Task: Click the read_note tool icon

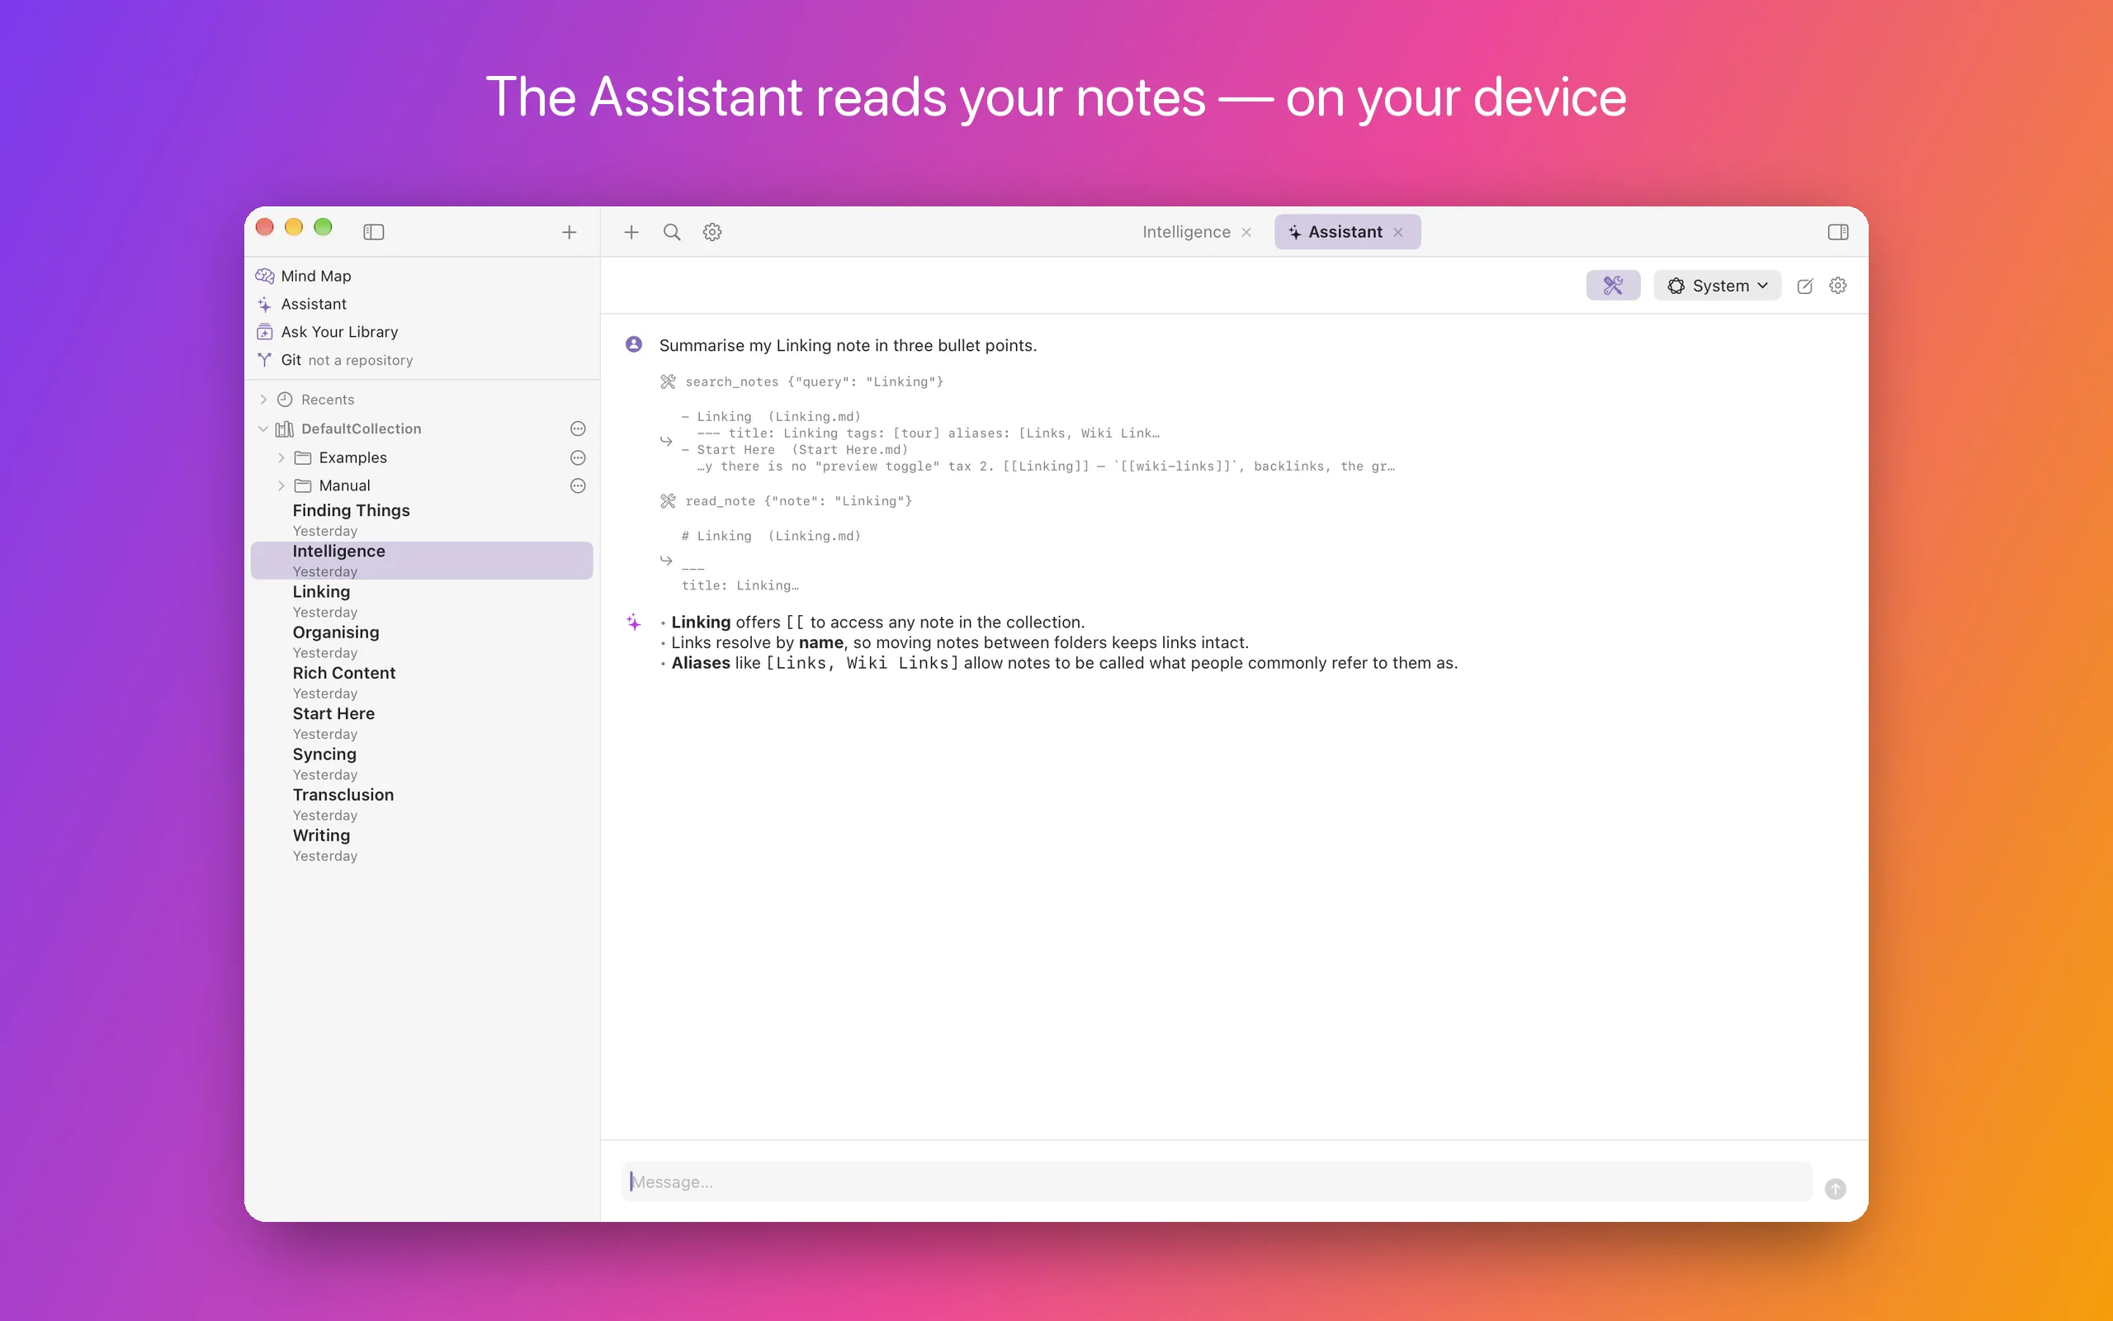Action: point(668,500)
